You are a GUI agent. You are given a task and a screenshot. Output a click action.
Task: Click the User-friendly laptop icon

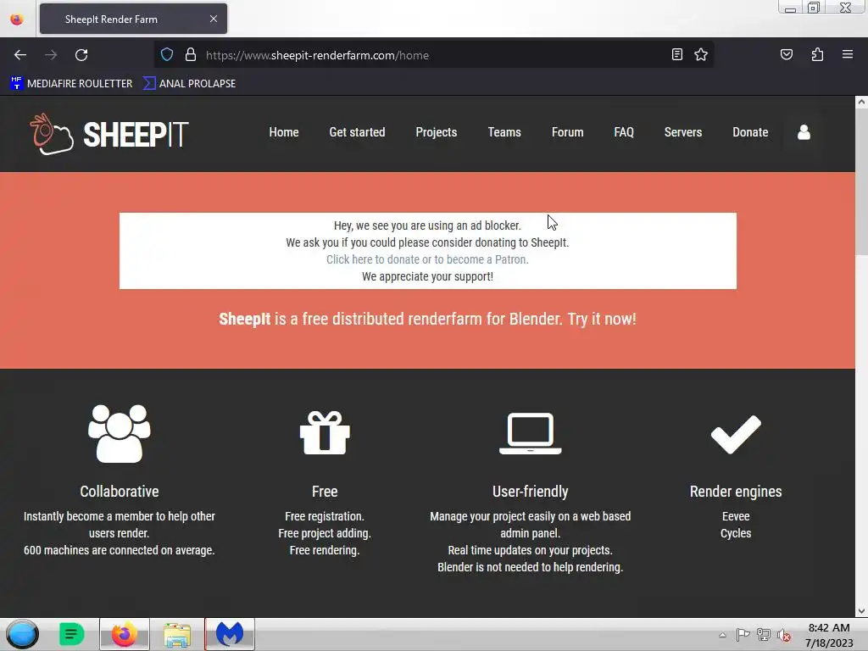click(x=531, y=433)
